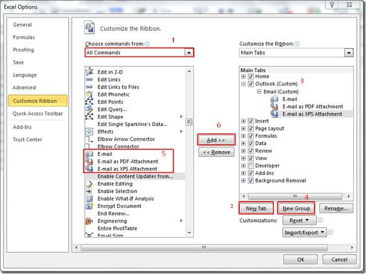
Task: Click the Edit in 2-D command icon
Action: (x=89, y=72)
